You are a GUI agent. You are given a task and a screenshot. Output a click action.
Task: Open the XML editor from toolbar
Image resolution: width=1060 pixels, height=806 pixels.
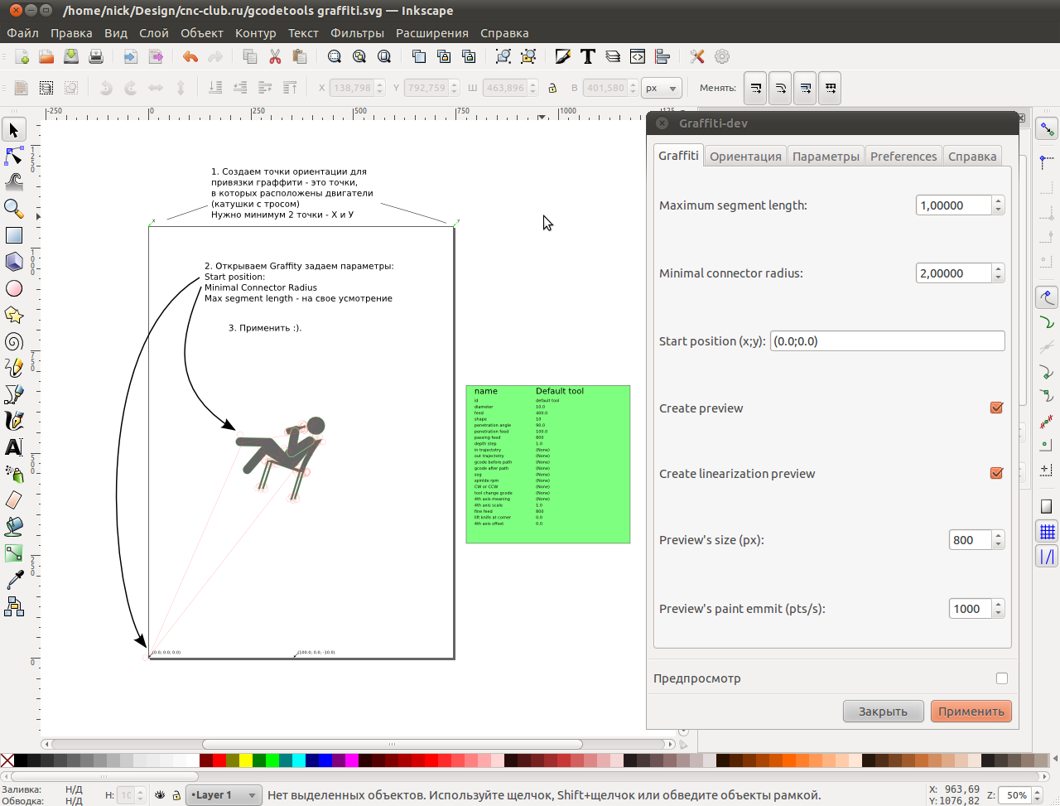[x=638, y=56]
